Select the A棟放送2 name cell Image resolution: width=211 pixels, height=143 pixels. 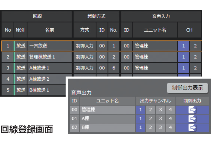[47, 79]
